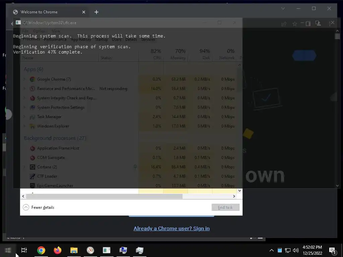The image size is (343, 257).
Task: Switch to the Startup tab
Action: point(101,39)
